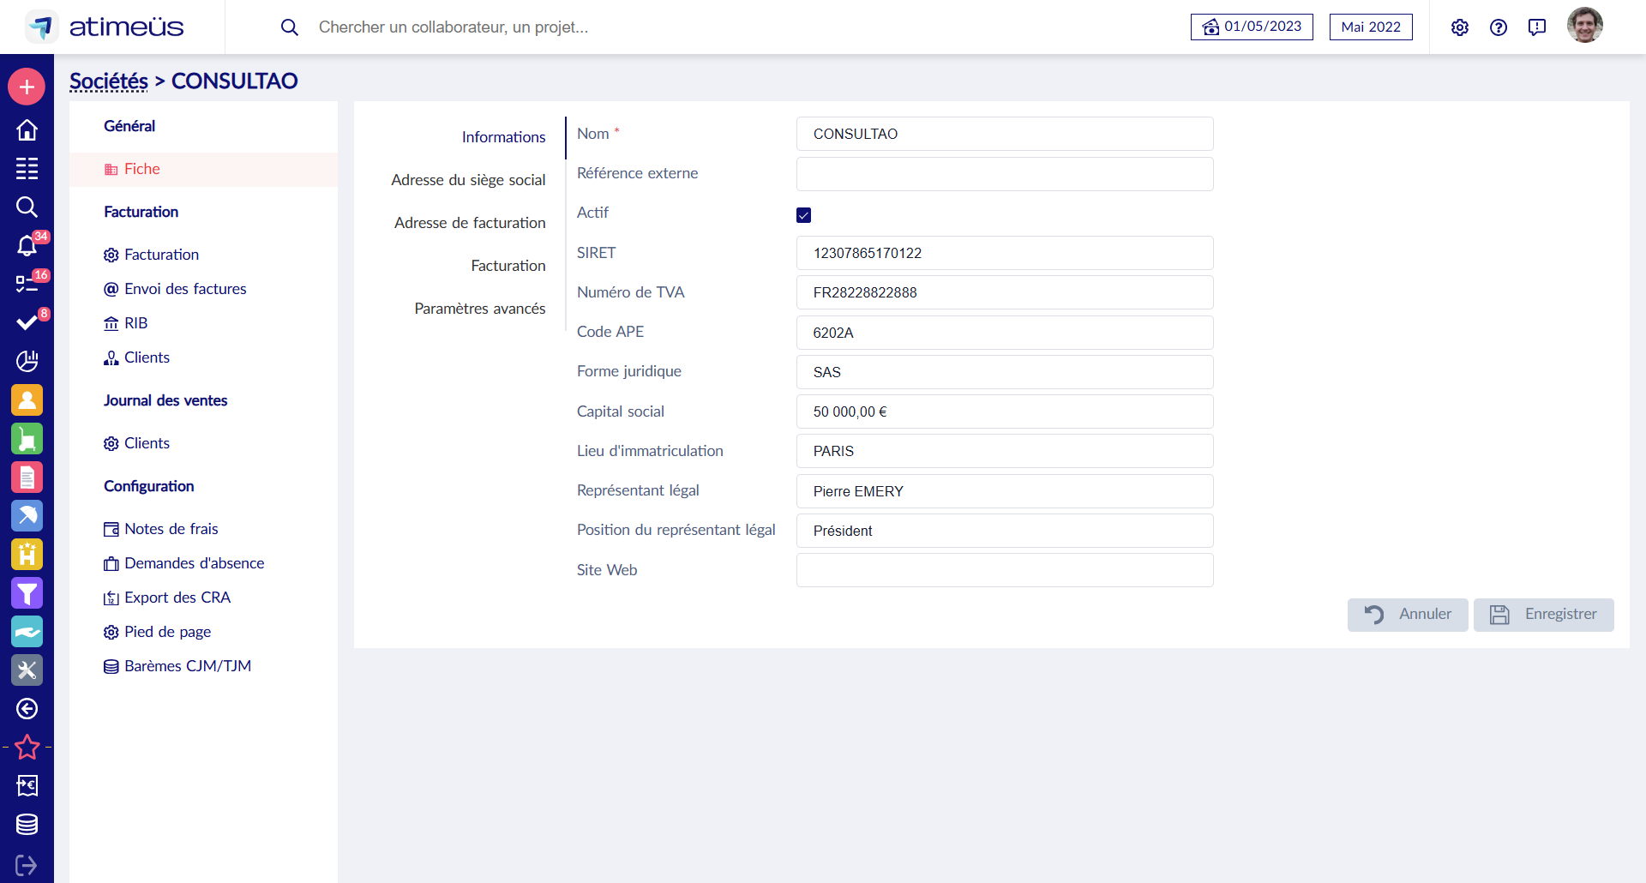Open the favorites star icon
The width and height of the screenshot is (1646, 883).
pos(27,747)
